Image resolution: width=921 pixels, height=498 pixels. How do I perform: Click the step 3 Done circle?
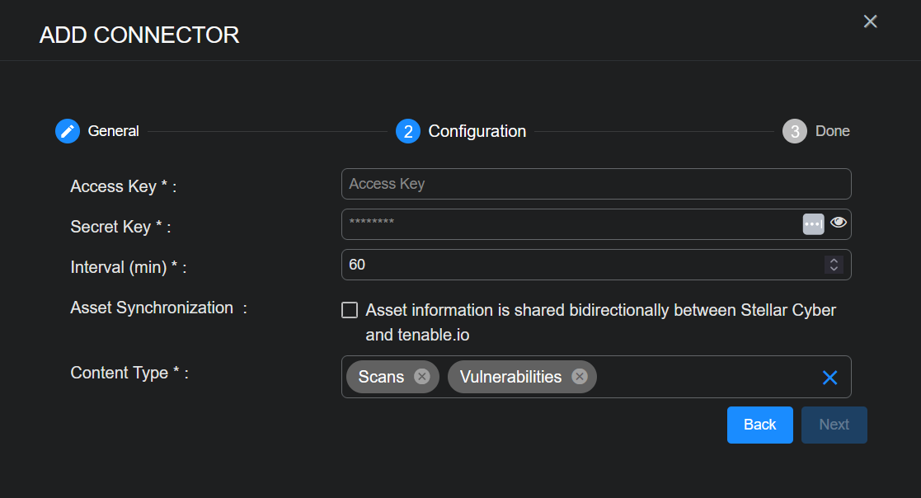click(x=794, y=131)
